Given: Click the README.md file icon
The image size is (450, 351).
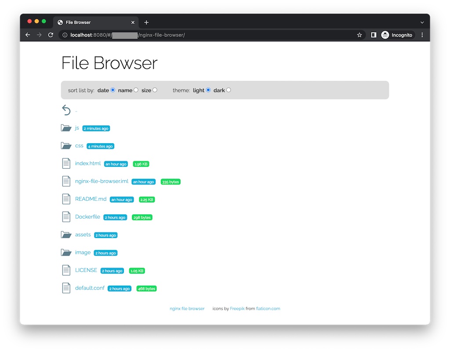Looking at the screenshot, I should pyautogui.click(x=66, y=199).
